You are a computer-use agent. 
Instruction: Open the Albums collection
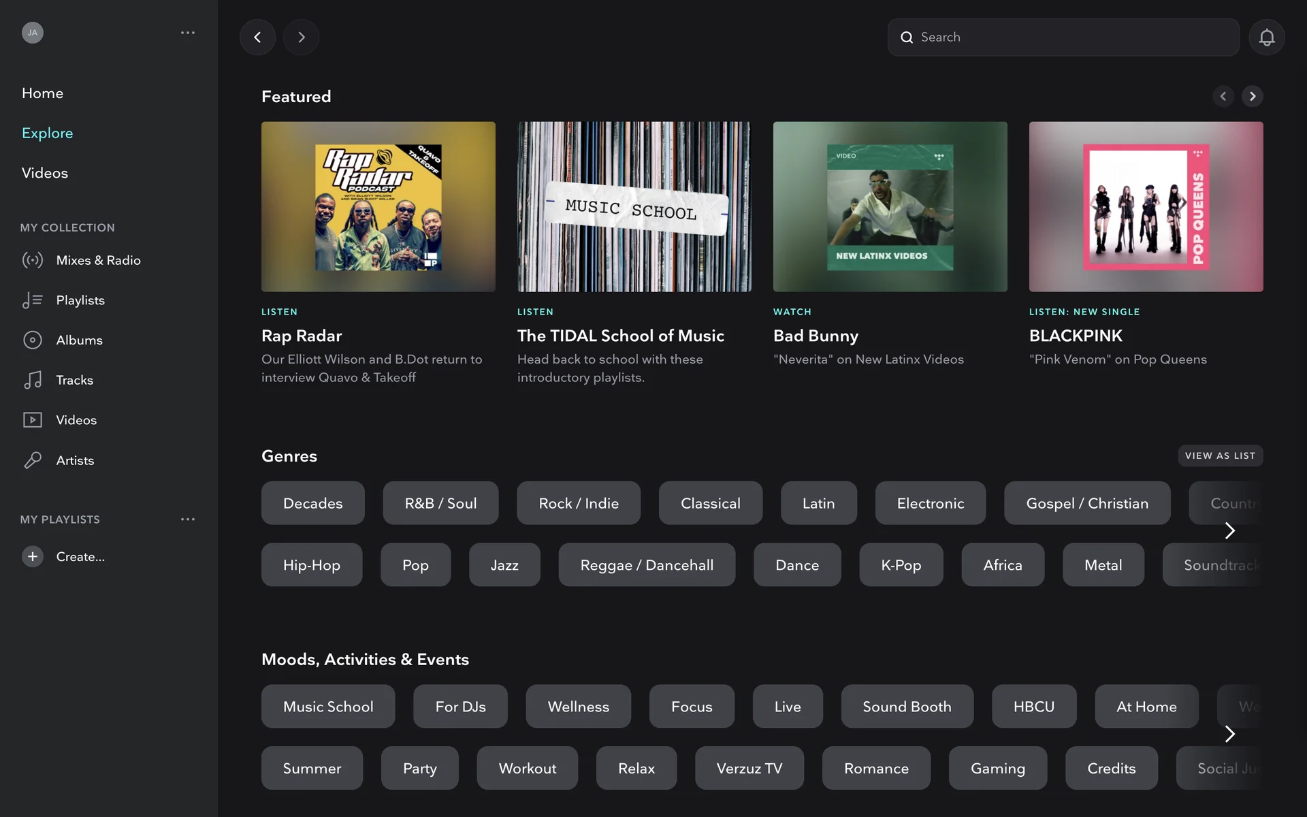[79, 340]
